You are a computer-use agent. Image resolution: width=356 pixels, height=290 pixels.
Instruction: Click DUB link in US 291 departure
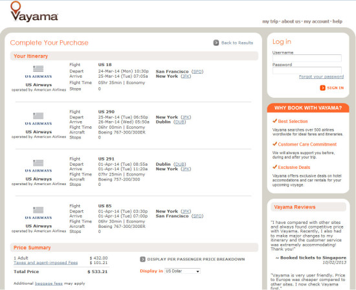pos(179,164)
